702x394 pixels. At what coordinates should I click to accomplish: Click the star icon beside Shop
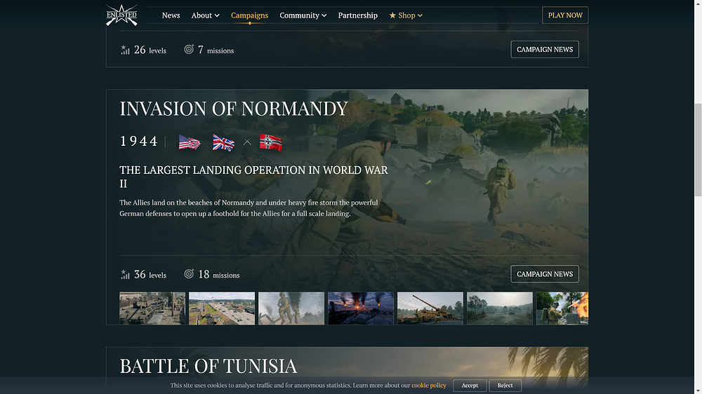pyautogui.click(x=392, y=15)
